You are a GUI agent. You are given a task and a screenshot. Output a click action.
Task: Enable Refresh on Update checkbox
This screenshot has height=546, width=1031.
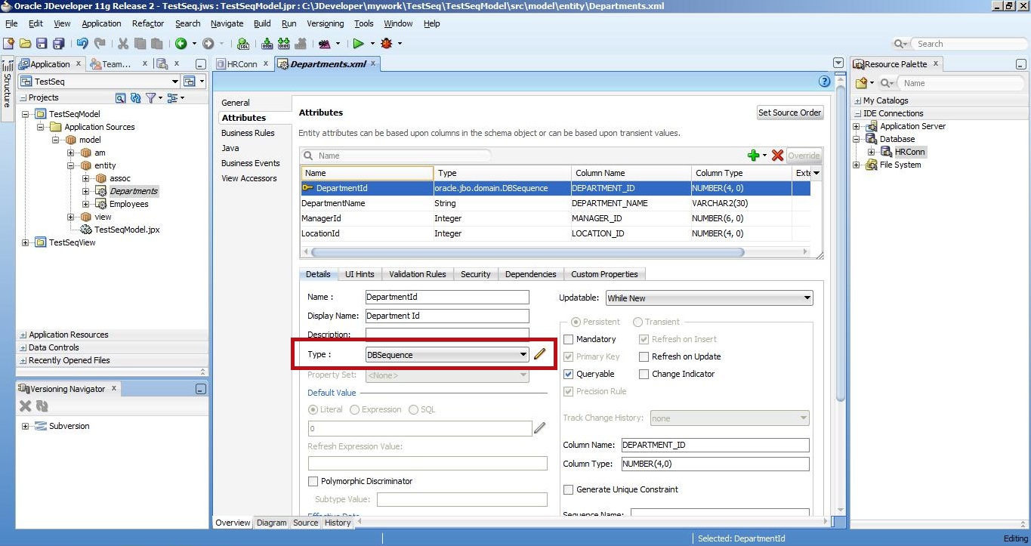(644, 356)
